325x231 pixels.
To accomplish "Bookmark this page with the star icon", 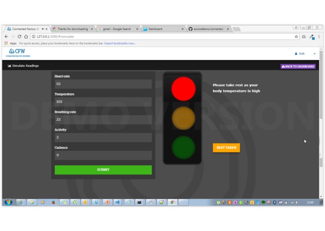I will click(x=296, y=36).
